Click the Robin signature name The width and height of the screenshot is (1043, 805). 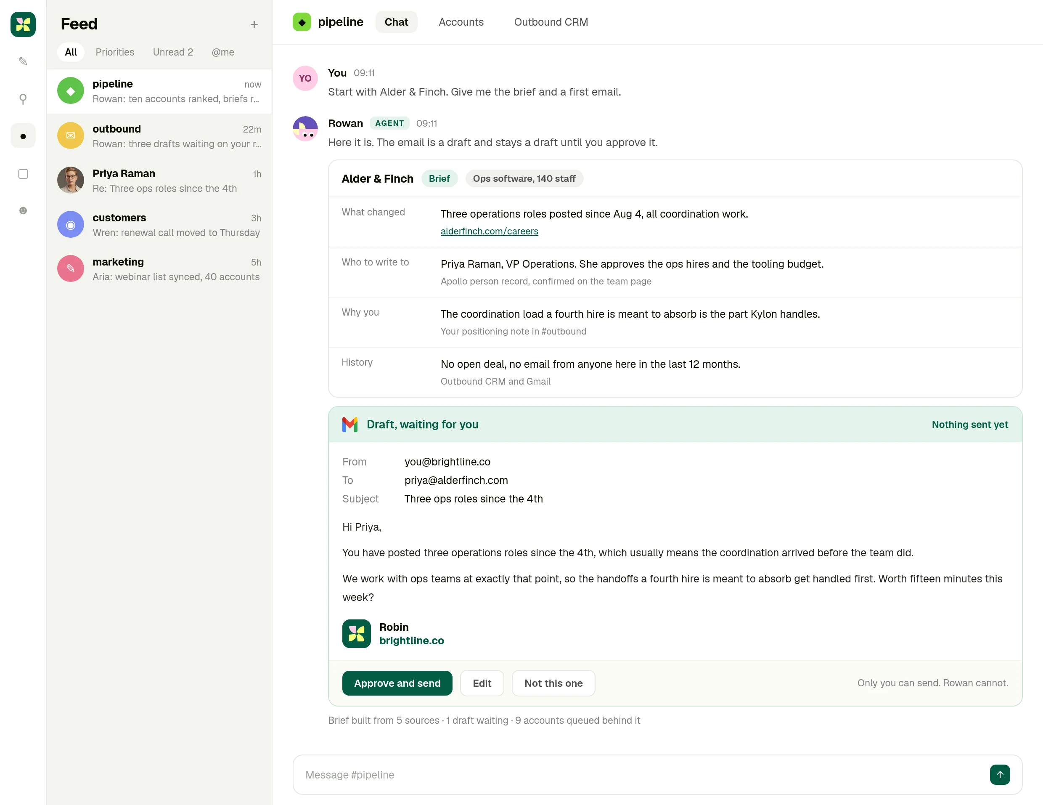pyautogui.click(x=394, y=627)
